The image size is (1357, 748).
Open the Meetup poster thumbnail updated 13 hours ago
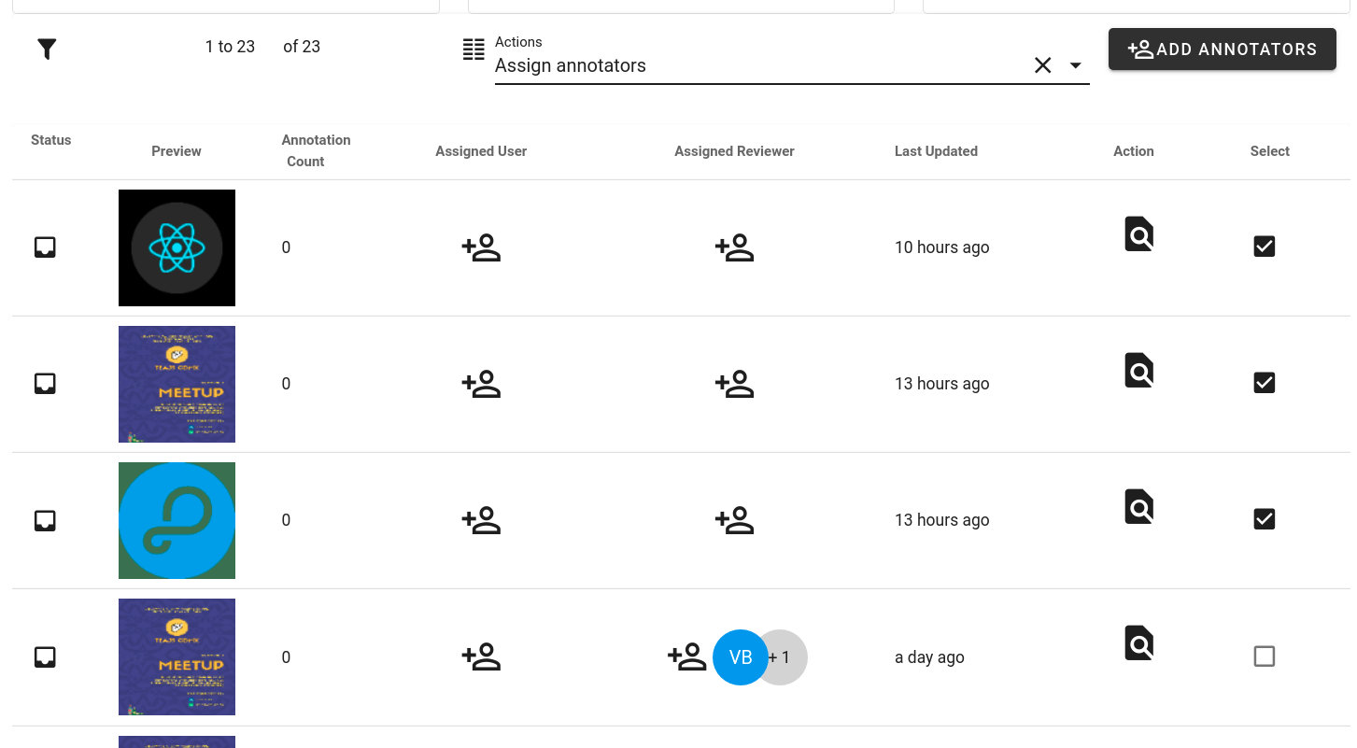click(x=177, y=384)
